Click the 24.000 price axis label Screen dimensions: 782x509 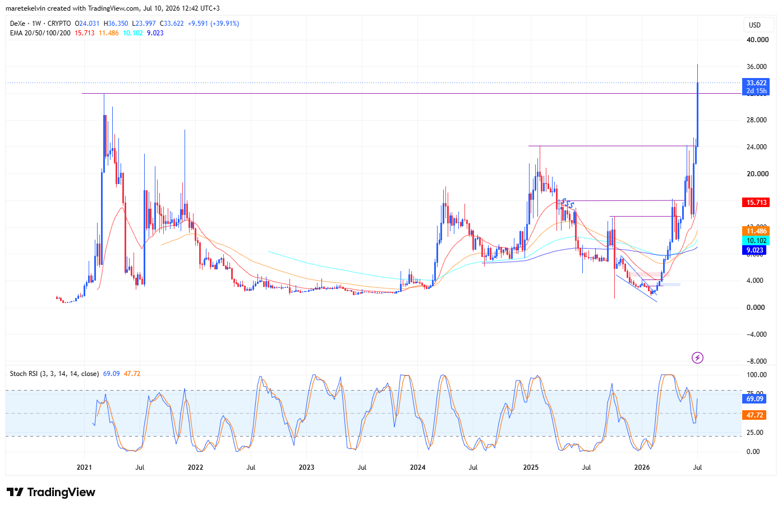[x=757, y=147]
